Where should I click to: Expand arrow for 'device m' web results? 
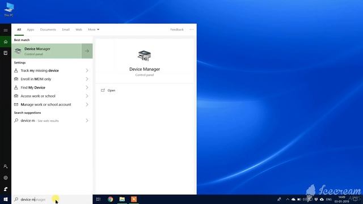[x=87, y=121]
